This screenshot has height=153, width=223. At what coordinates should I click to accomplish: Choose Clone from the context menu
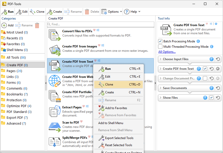pos(109,84)
